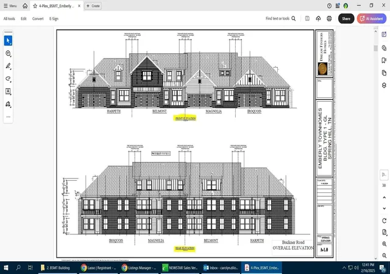Open the Help icon in title bar
This screenshot has height=274, width=390.
pos(329,5)
